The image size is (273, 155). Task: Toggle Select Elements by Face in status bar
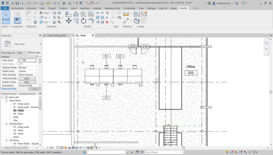(241, 152)
